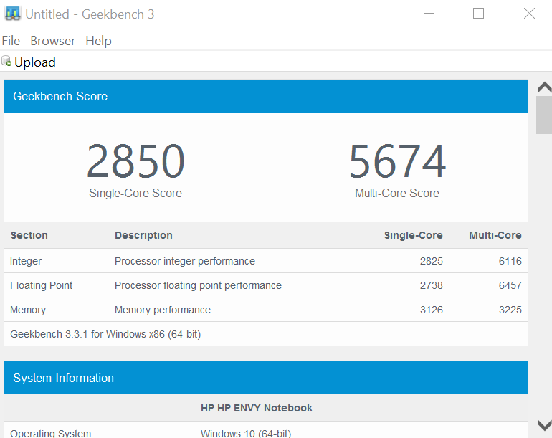Click the vertical scrollbar thumb
Image resolution: width=552 pixels, height=438 pixels.
(544, 115)
